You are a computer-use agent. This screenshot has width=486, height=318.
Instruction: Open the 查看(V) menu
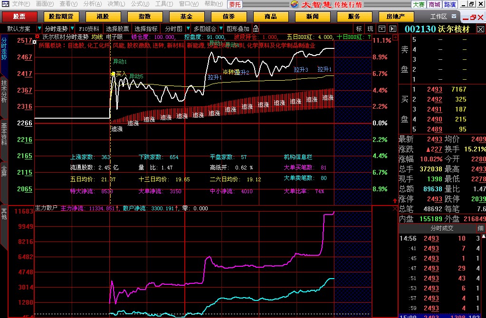coord(68,4)
